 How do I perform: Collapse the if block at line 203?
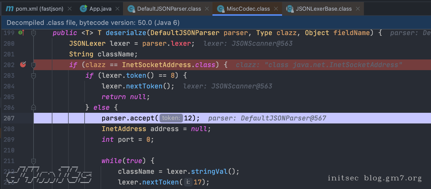point(33,76)
